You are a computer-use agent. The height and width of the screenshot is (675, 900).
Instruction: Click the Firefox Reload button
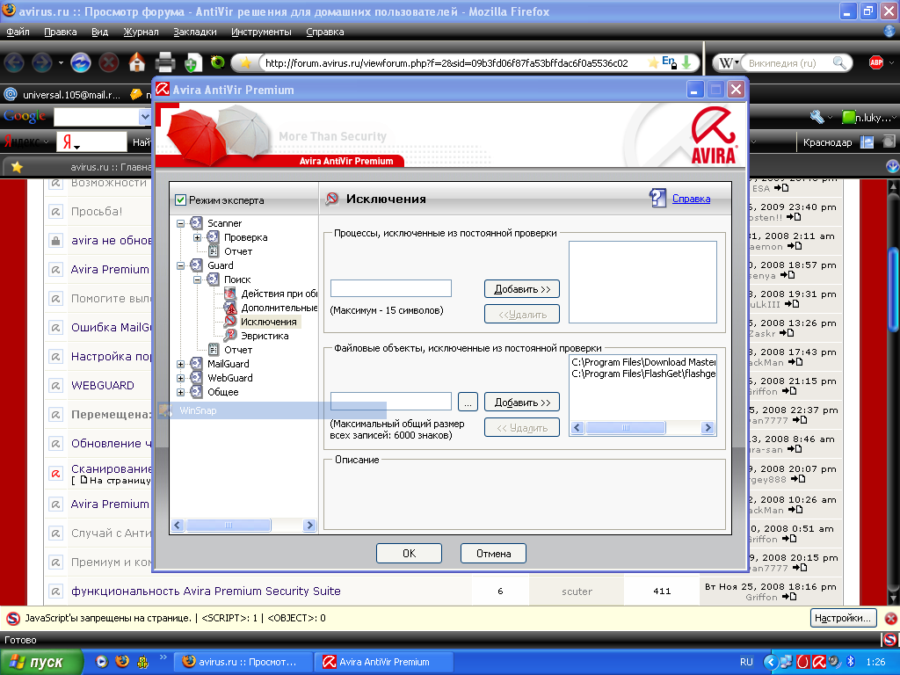(81, 62)
